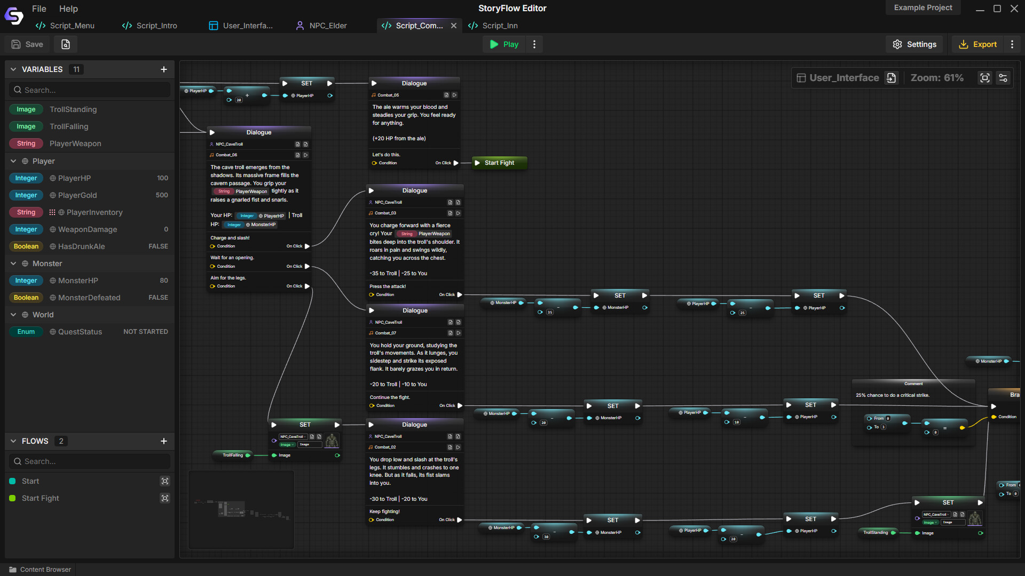The height and width of the screenshot is (576, 1025).
Task: Click the play icon on Combat_07 row
Action: (x=459, y=333)
